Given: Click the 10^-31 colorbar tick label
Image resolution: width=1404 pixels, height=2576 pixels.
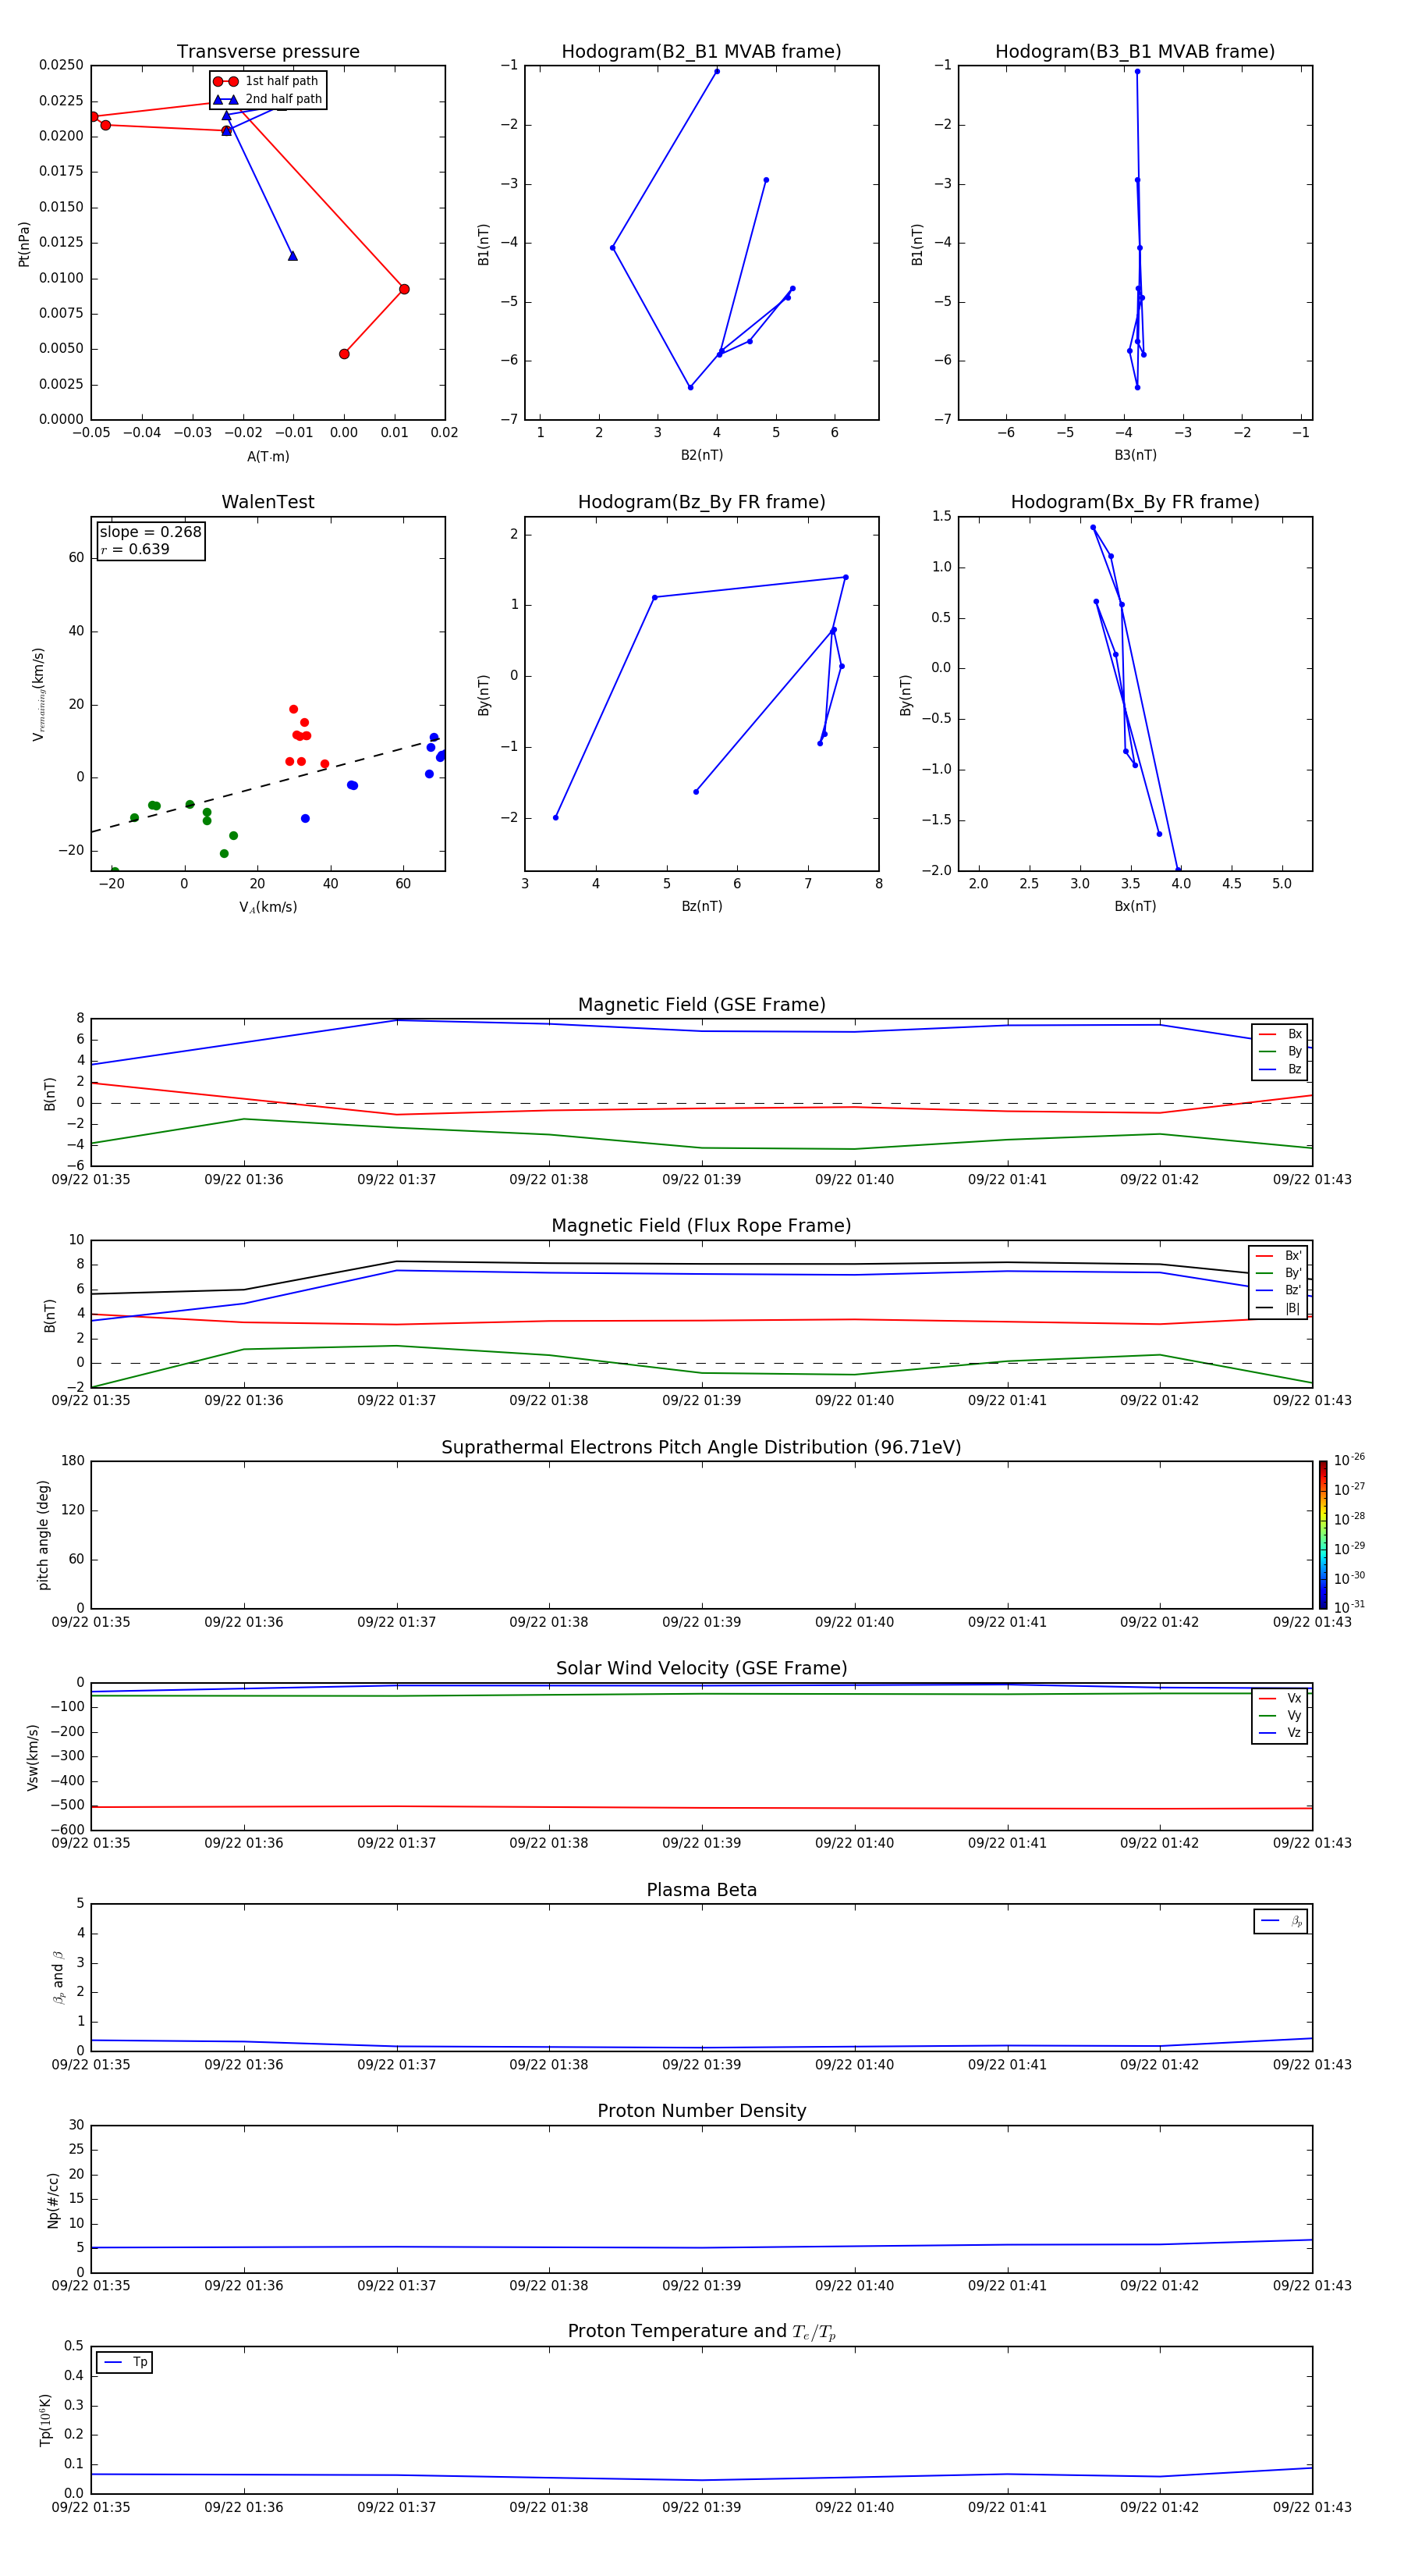Looking at the screenshot, I should [x=1349, y=1607].
